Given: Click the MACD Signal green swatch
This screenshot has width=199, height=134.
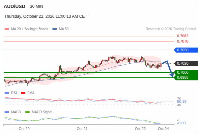Looking at the screenshot, I should click(27, 112).
